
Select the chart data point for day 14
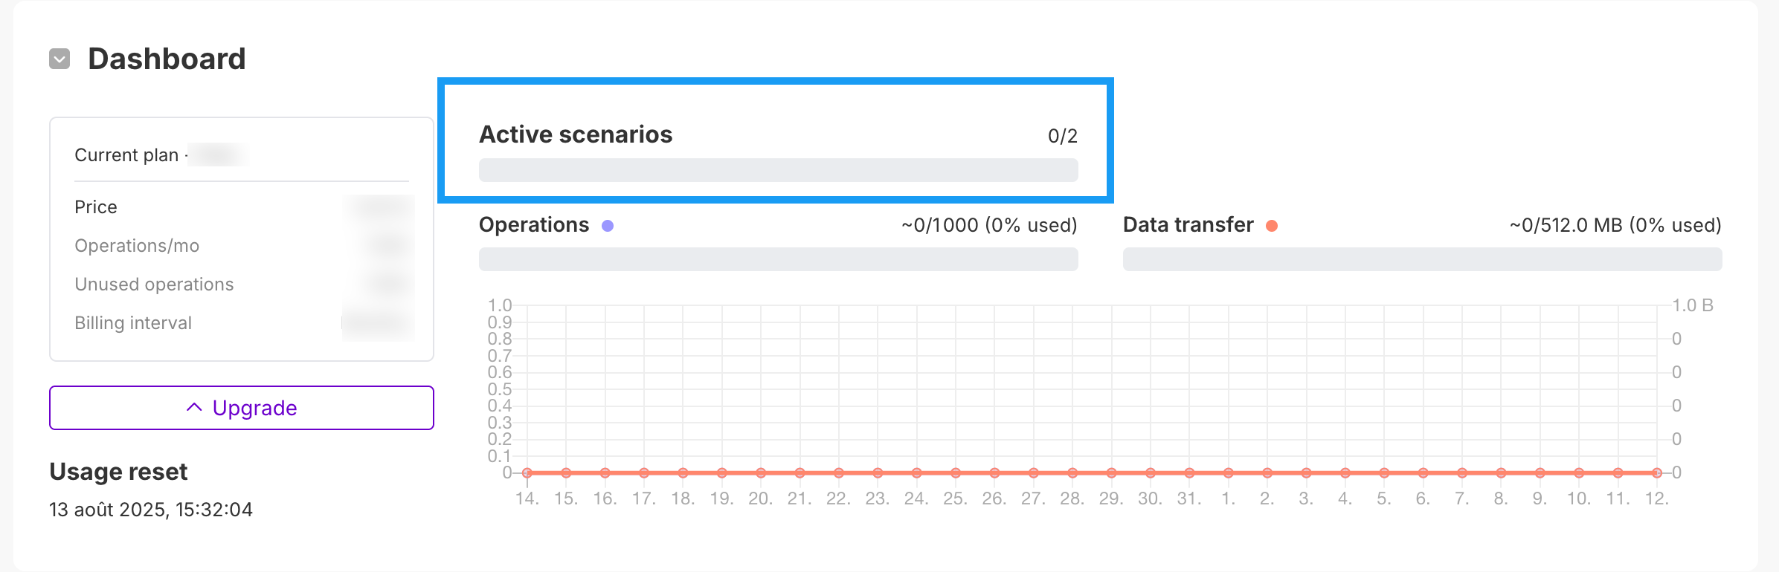[527, 472]
